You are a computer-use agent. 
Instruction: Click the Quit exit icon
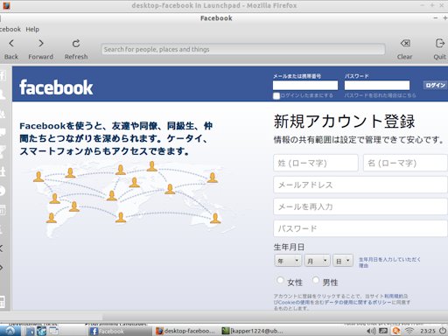click(x=439, y=44)
